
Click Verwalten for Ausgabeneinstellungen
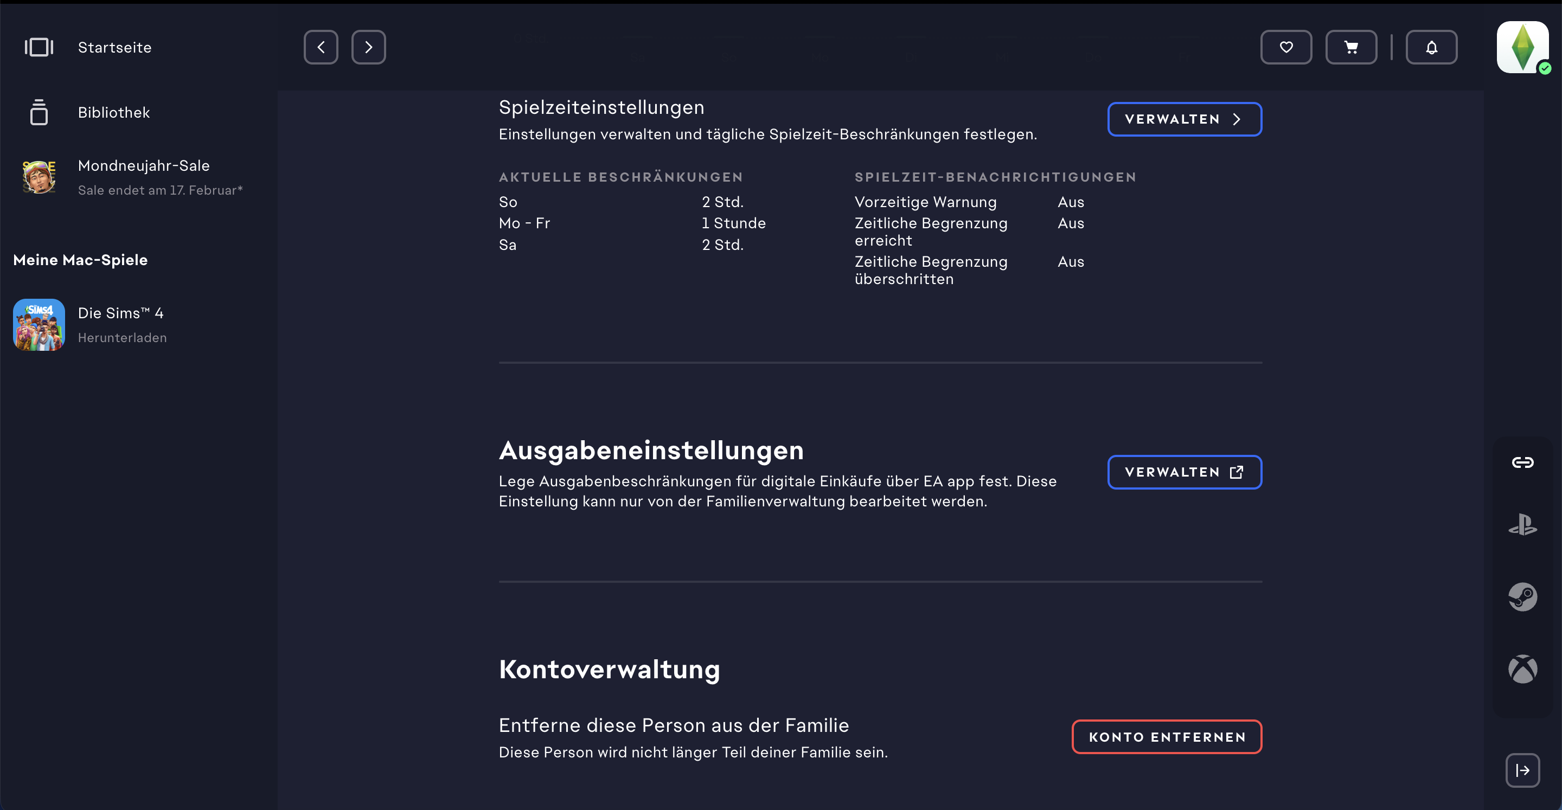coord(1184,472)
